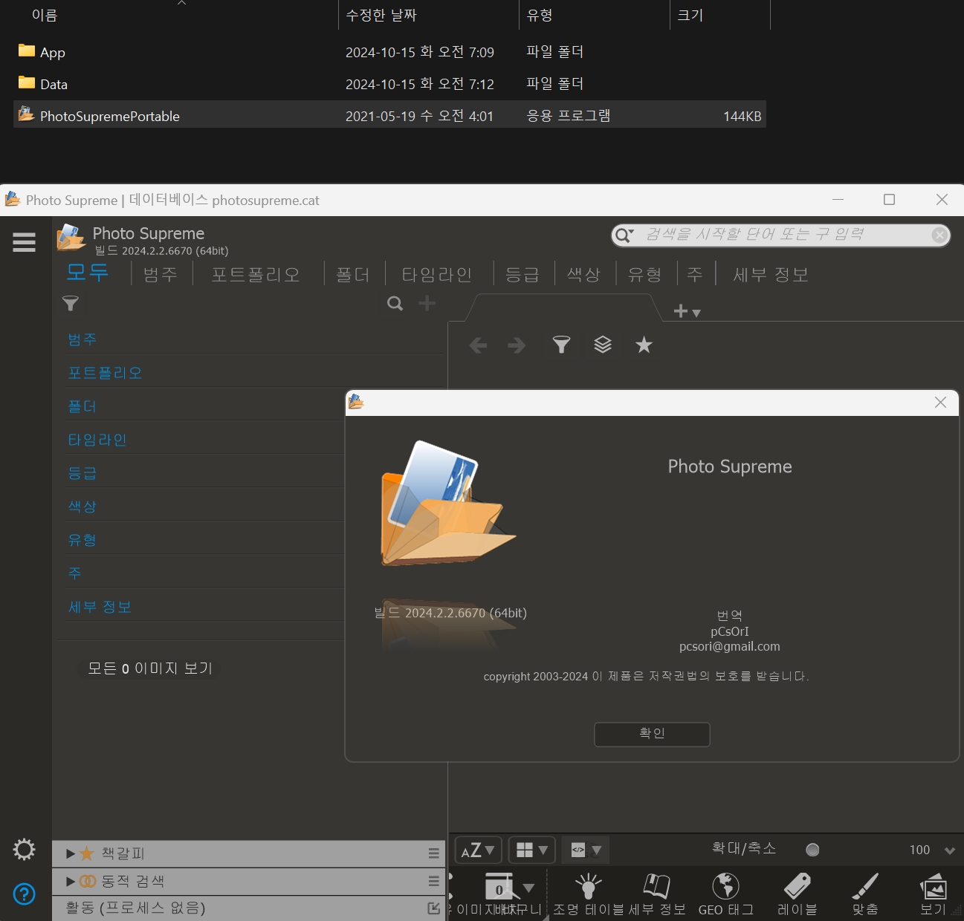964x921 pixels.
Task: Sort Explorer by 유형 column header
Action: [x=595, y=15]
